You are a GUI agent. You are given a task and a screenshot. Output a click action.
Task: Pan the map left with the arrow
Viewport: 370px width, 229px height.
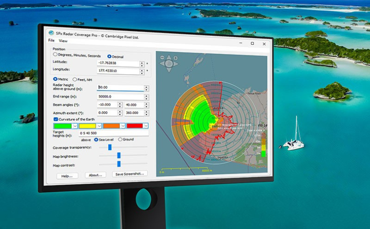pyautogui.click(x=163, y=64)
